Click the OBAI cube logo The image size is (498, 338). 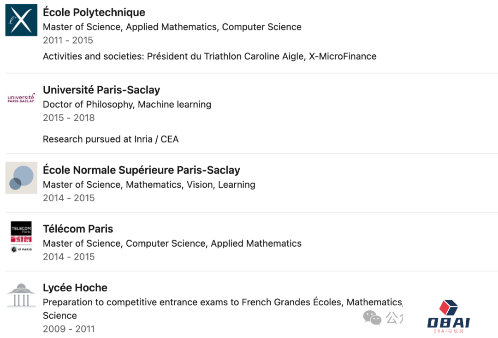click(448, 308)
